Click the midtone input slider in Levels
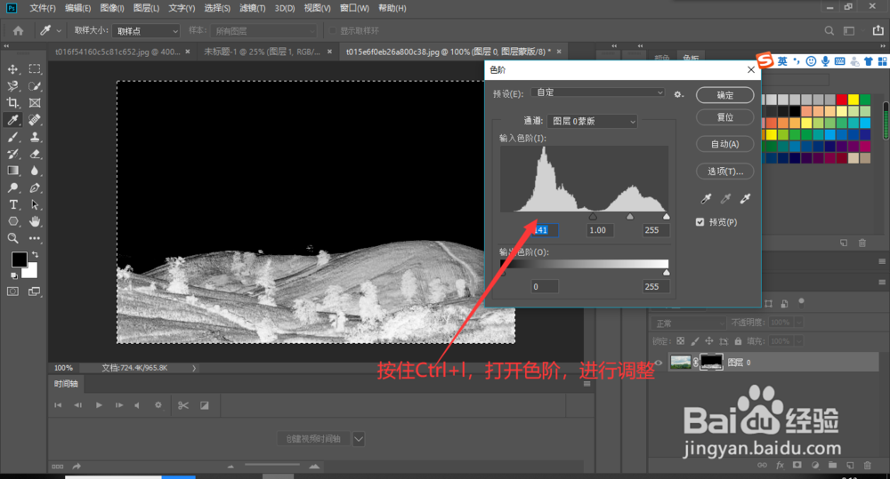890x479 pixels. (629, 217)
